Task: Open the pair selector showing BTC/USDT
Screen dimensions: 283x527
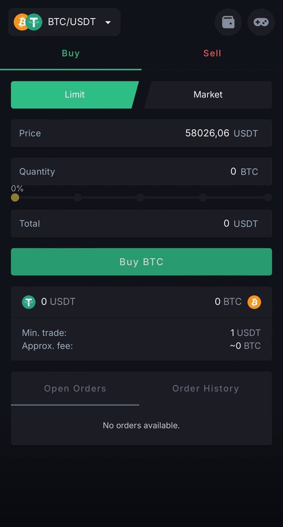Action: pyautogui.click(x=64, y=22)
